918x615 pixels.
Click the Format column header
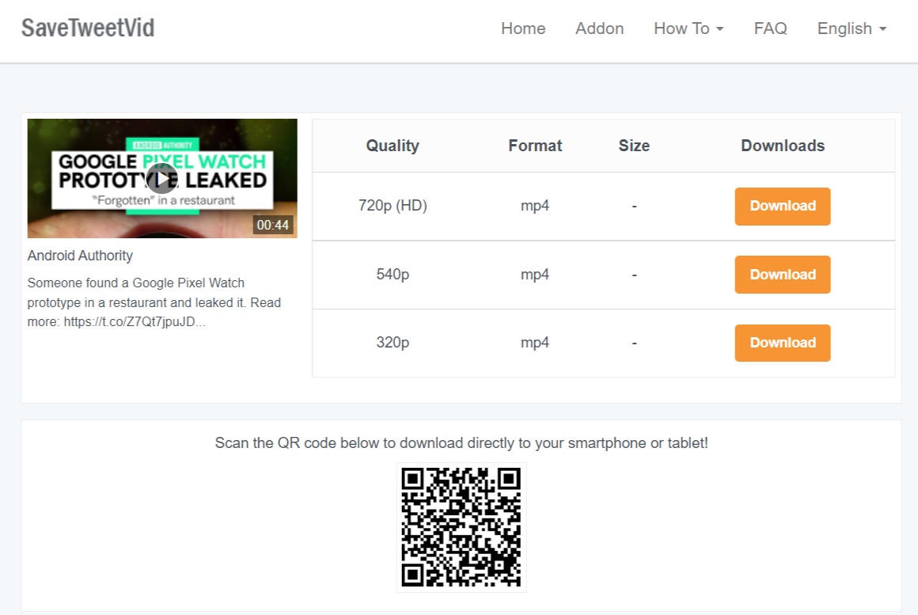[535, 146]
